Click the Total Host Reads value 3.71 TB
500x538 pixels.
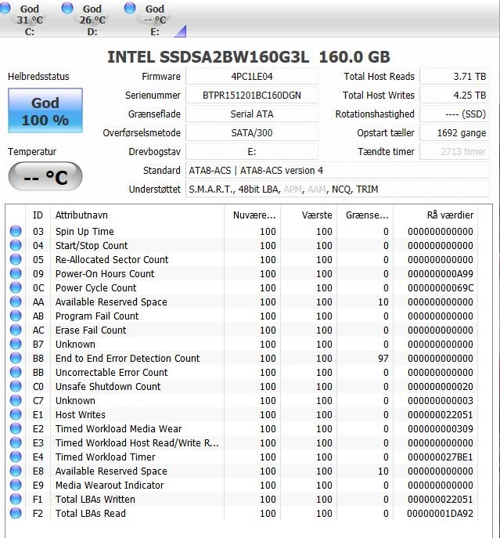[x=455, y=76]
